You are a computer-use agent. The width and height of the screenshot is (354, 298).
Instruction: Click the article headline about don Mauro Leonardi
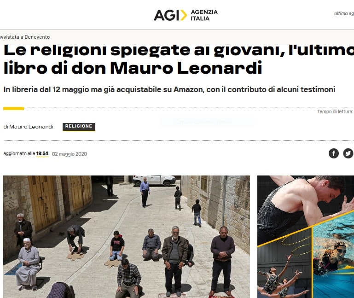click(x=178, y=59)
